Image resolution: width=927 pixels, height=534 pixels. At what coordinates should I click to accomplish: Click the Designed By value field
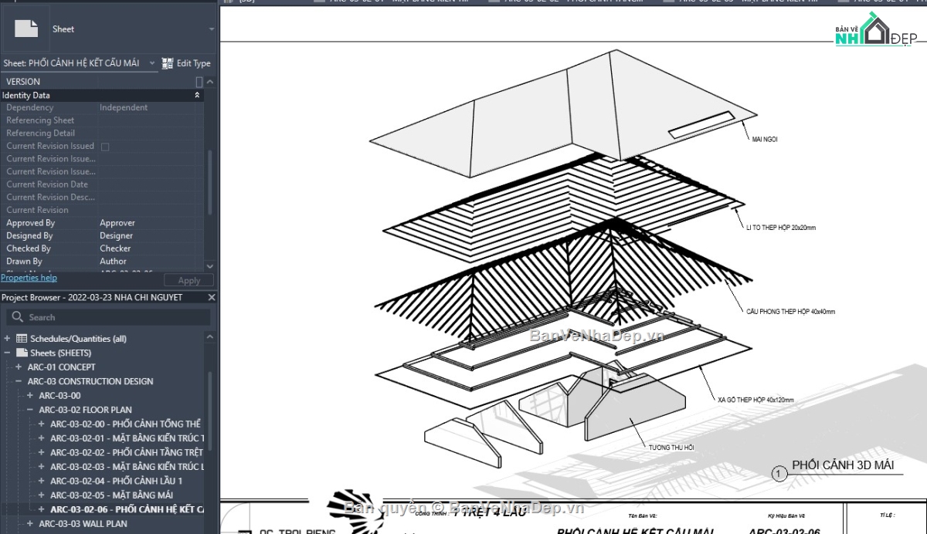tap(146, 236)
